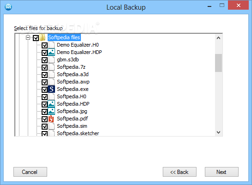The width and height of the screenshot is (252, 185).
Task: Click the image icon of Demo Equalizer.HDP
Action: (51, 52)
